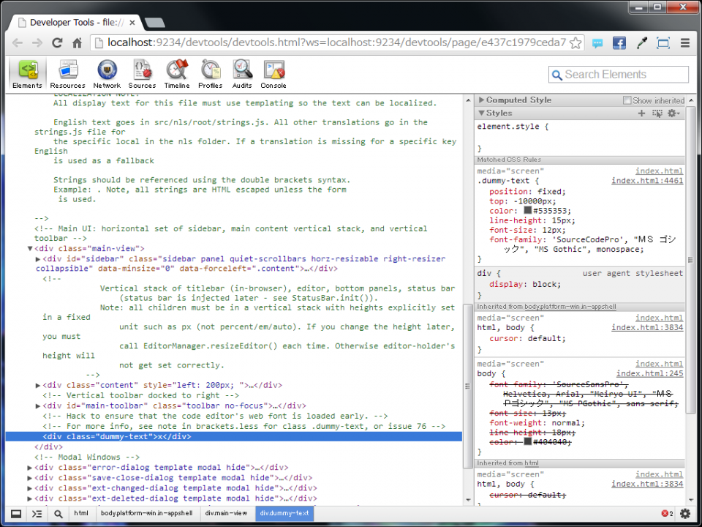
Task: Select the html breadcrumb item
Action: [x=80, y=514]
